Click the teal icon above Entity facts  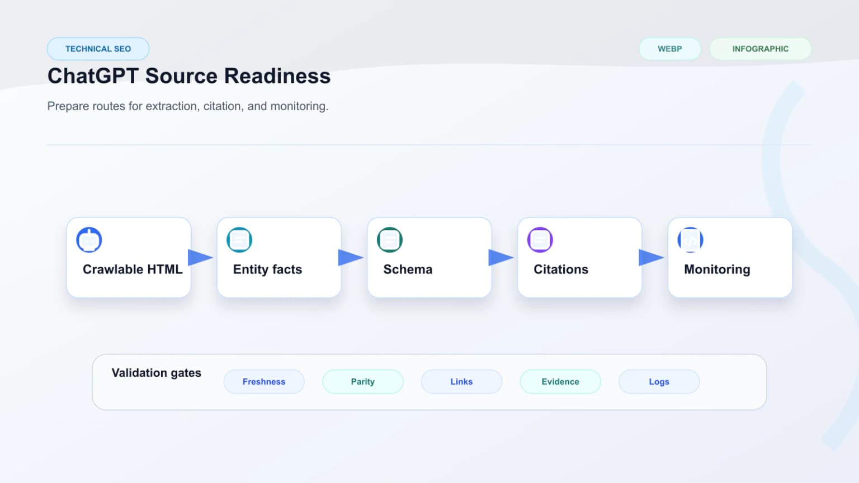(239, 240)
